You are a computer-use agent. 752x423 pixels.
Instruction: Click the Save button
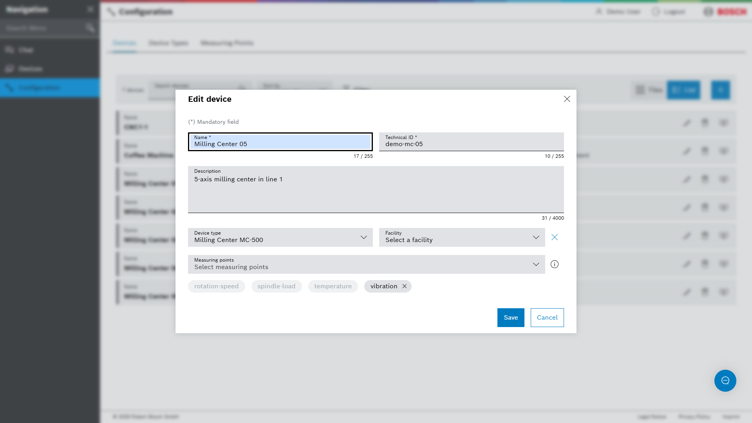(511, 318)
